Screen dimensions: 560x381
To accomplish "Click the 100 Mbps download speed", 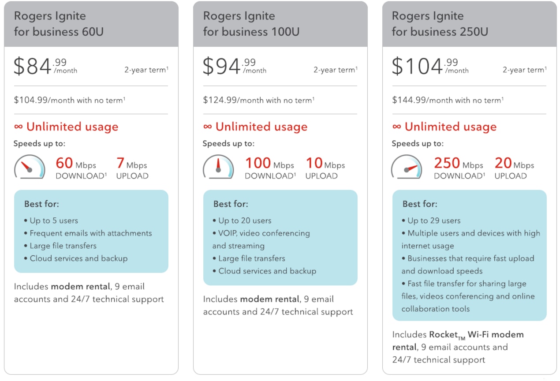I will pyautogui.click(x=269, y=164).
